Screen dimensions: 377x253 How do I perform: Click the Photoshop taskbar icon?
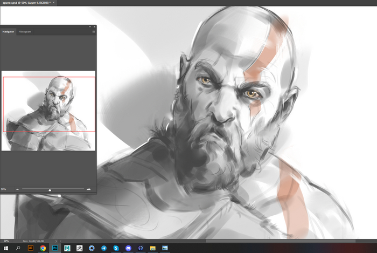(x=55, y=248)
